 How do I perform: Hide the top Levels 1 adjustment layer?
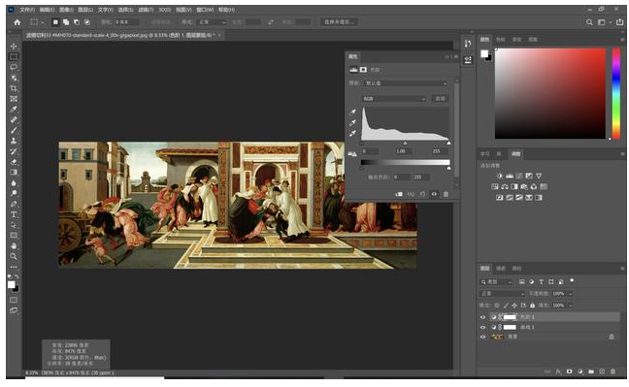pyautogui.click(x=483, y=317)
